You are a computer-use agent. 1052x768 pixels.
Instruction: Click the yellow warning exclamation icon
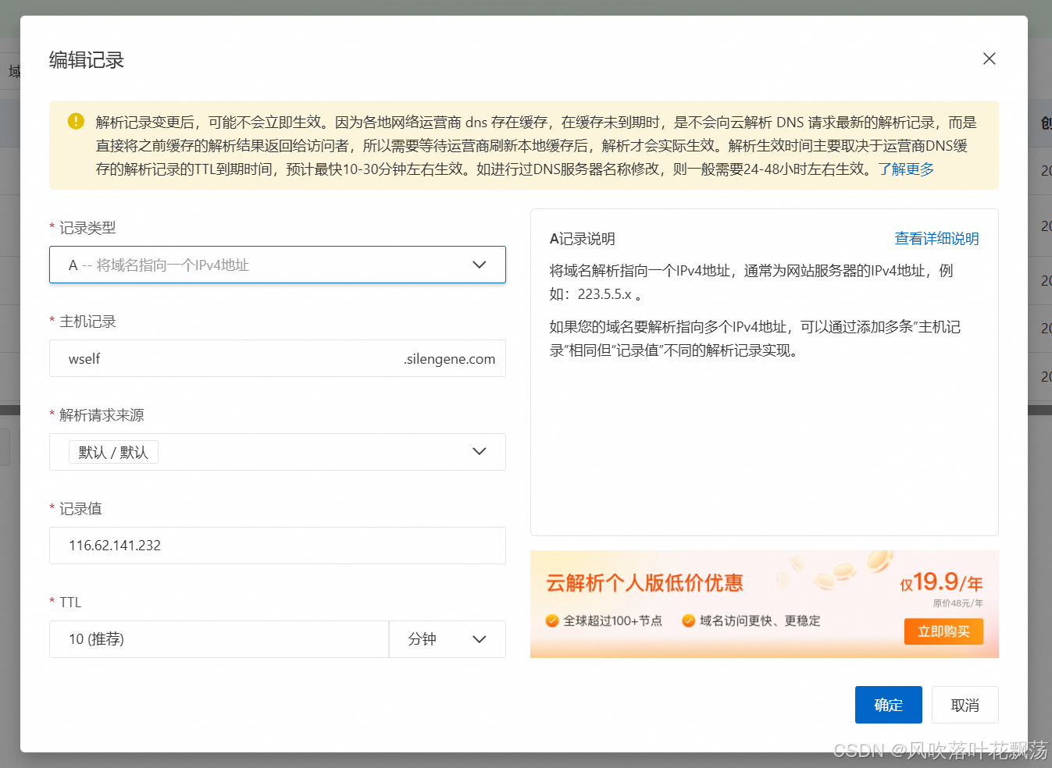pyautogui.click(x=75, y=122)
